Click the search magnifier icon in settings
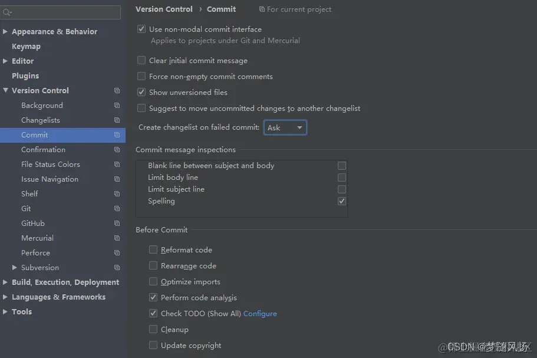This screenshot has width=537, height=358. (7, 12)
